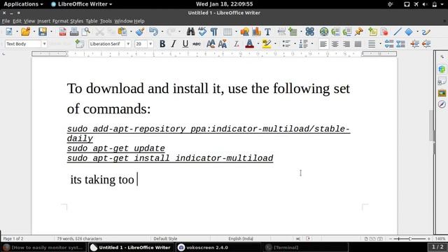Toggle Underline formatting
This screenshot has width=448, height=252.
coord(185,43)
